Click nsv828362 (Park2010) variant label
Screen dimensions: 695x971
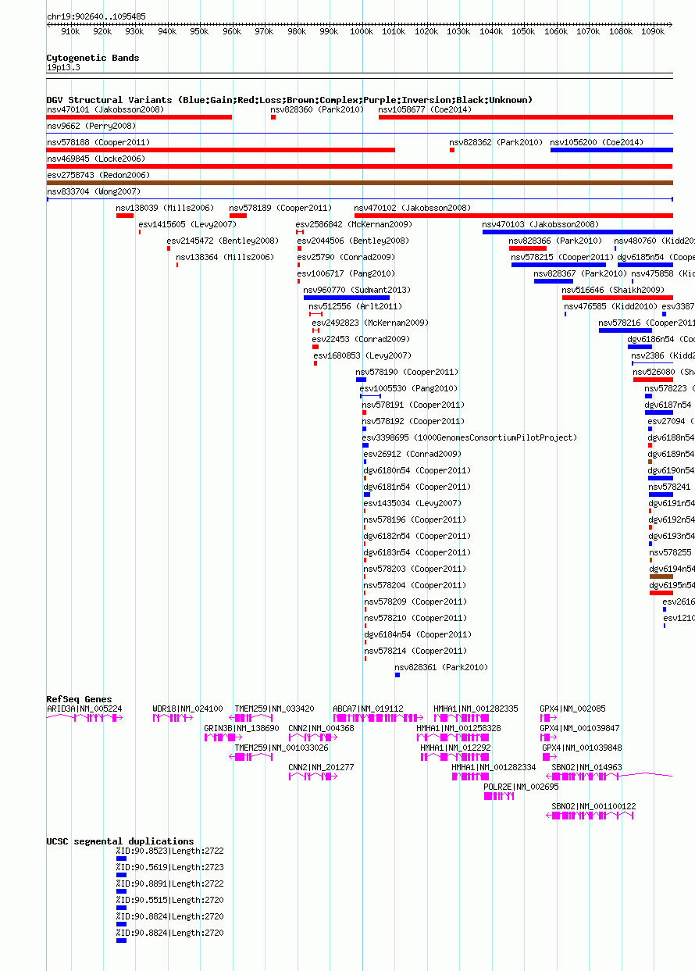coord(497,142)
